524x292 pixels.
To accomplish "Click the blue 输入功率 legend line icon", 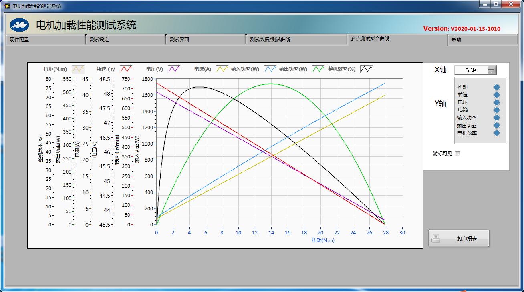I will 270,69.
